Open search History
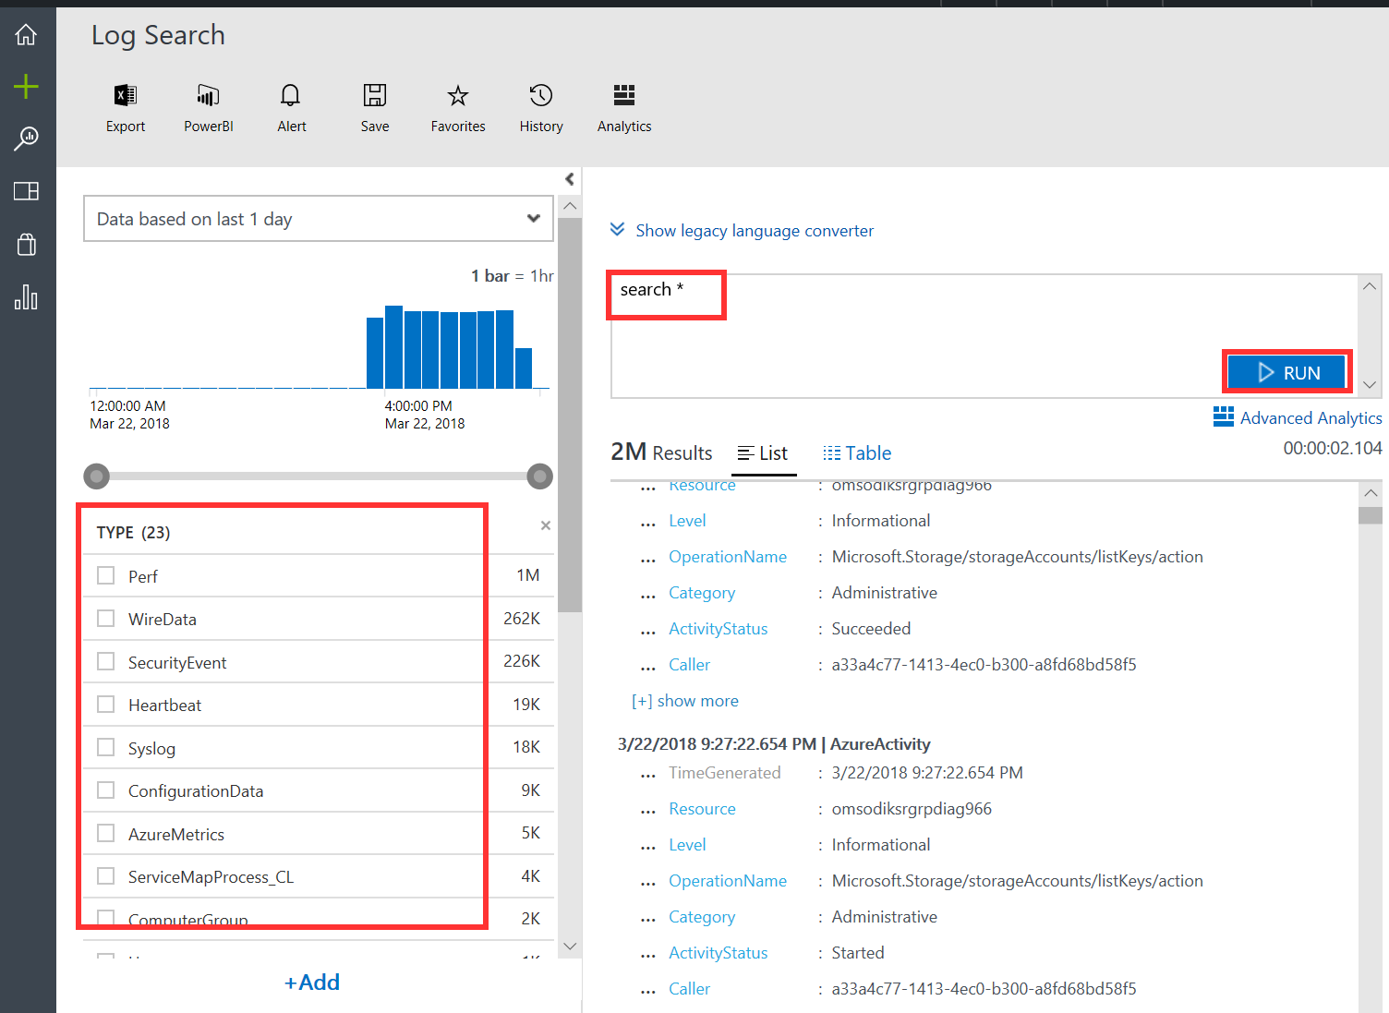The height and width of the screenshot is (1013, 1389). point(541,108)
